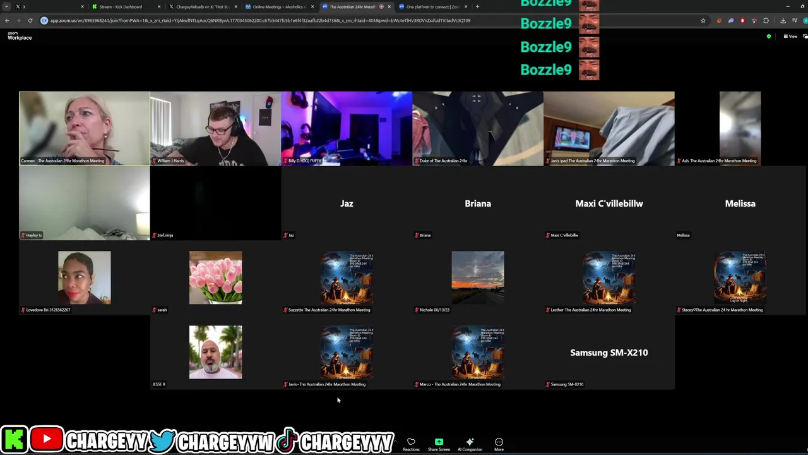Reload the page
The image size is (808, 455).
[30, 20]
